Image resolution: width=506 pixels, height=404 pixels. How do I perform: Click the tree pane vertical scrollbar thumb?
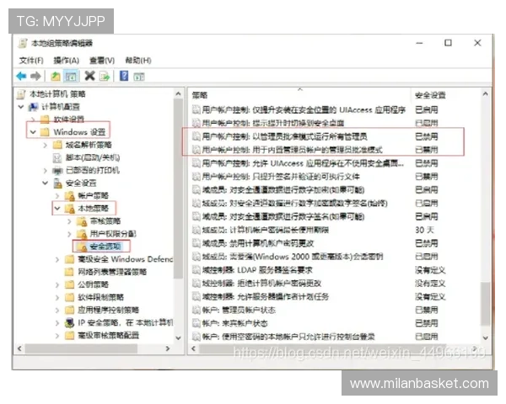click(178, 189)
